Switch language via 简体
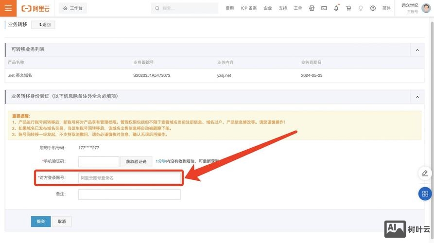434x243 pixels. [x=386, y=8]
